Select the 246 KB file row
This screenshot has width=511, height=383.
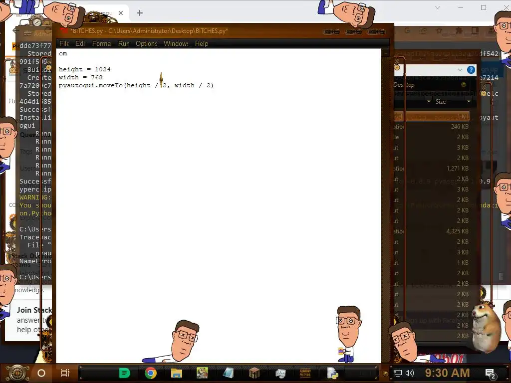pyautogui.click(x=432, y=126)
